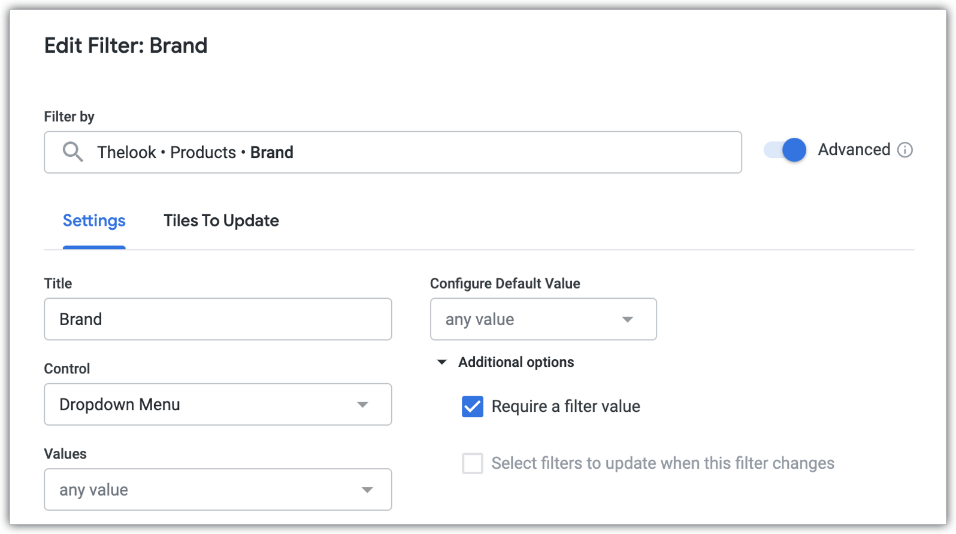Click the Require a filter value label
This screenshot has height=534, width=956.
pos(565,406)
